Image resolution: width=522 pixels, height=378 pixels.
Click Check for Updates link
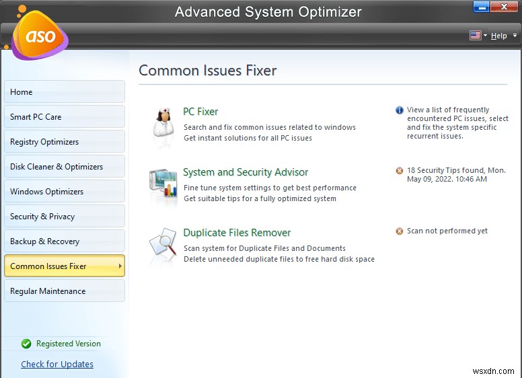point(57,365)
